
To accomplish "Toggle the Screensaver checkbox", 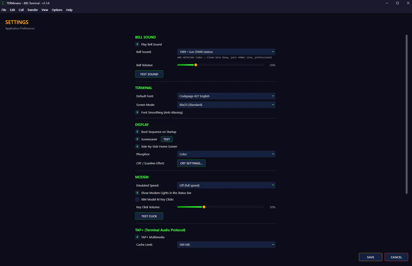I will (137, 139).
